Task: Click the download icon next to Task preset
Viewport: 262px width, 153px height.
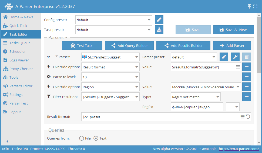Action: [159, 30]
